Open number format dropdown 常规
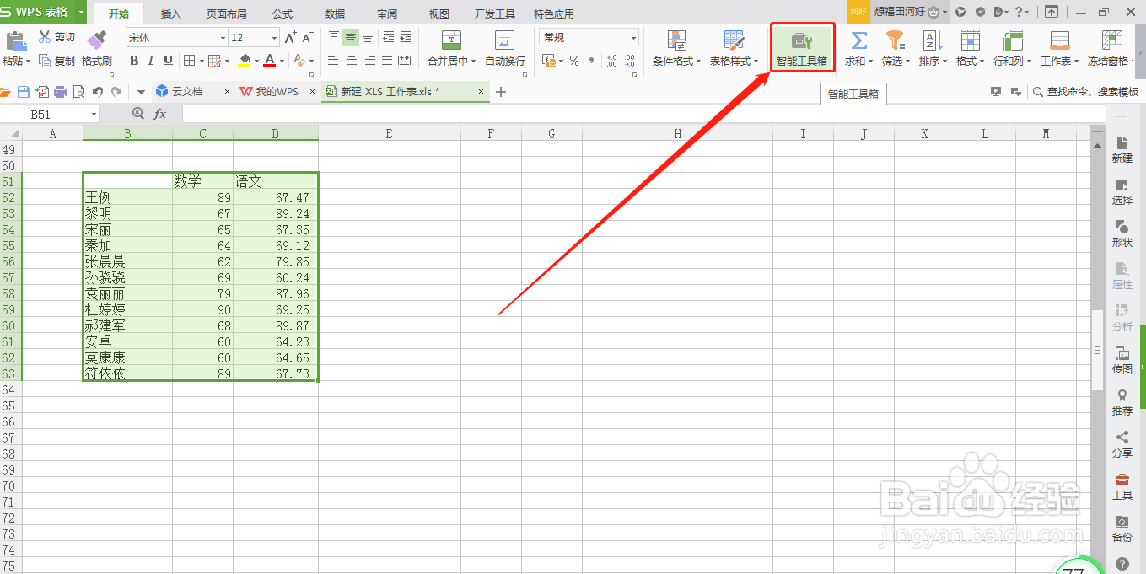 click(x=633, y=38)
